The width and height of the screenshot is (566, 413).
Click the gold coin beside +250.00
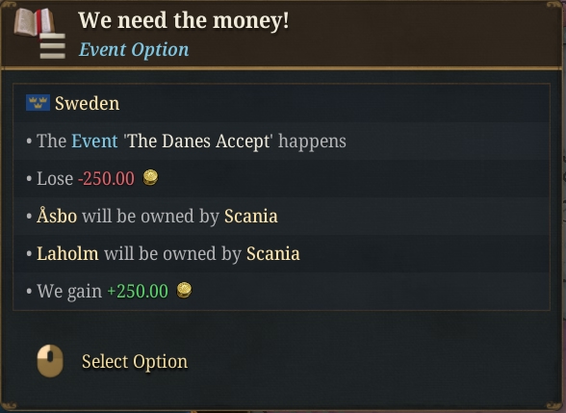pos(184,291)
